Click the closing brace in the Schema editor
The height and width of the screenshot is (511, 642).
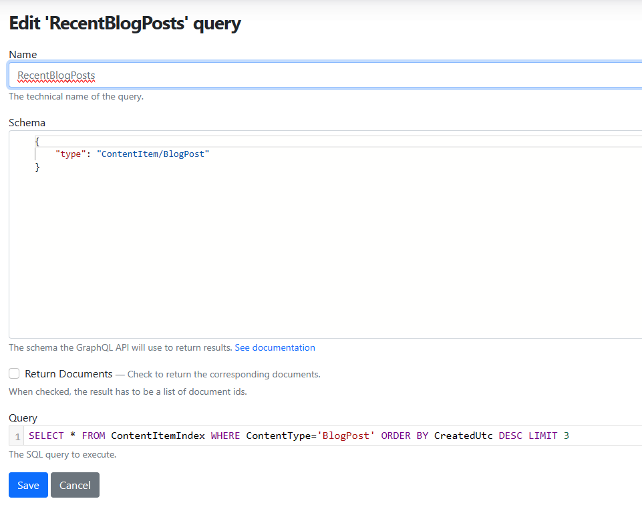(37, 166)
